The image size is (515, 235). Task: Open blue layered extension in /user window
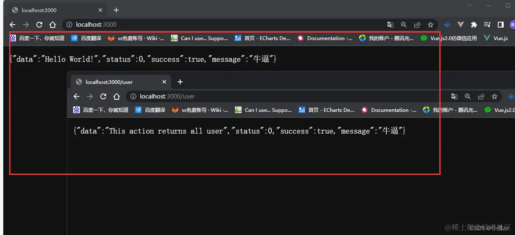coord(511,96)
